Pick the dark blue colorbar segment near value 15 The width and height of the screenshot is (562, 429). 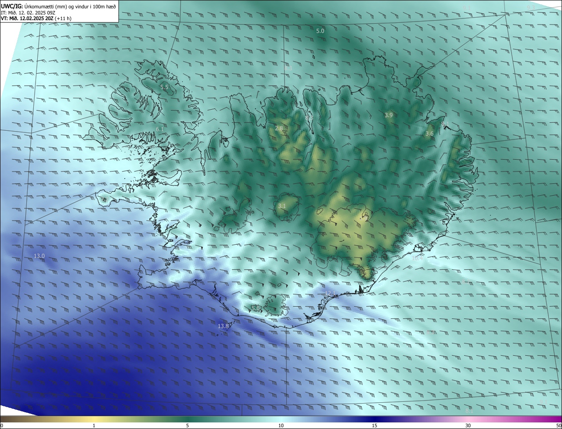375,419
